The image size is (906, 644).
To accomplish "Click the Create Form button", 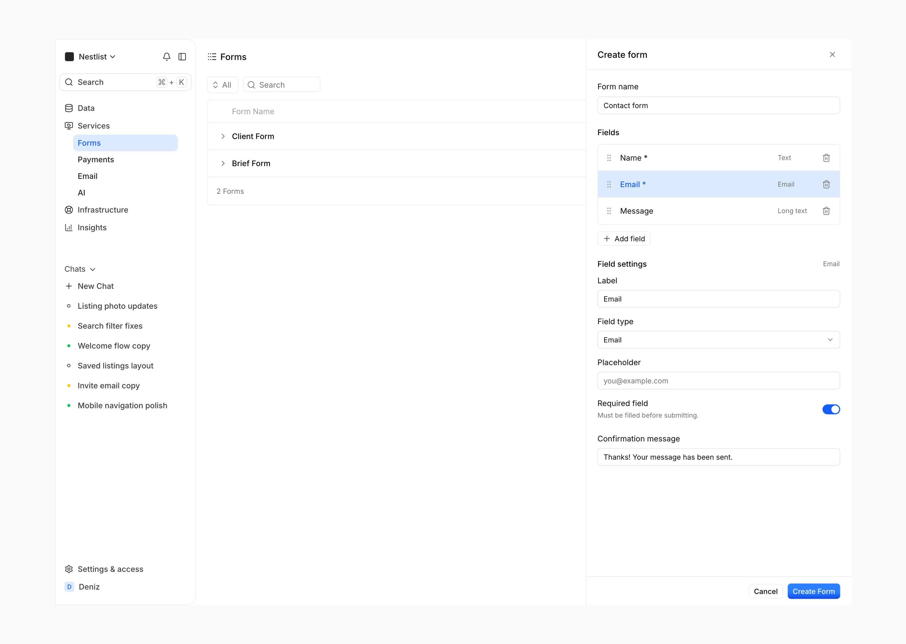I will pos(814,591).
